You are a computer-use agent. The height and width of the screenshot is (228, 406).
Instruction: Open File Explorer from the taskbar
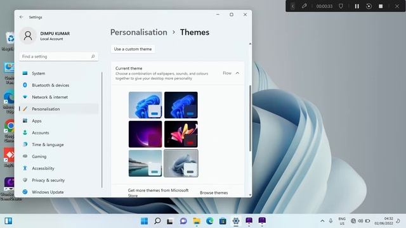coord(197,221)
